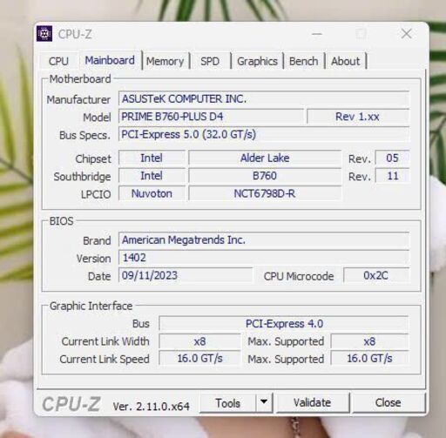
Task: Open the Memory tab
Action: 165,61
